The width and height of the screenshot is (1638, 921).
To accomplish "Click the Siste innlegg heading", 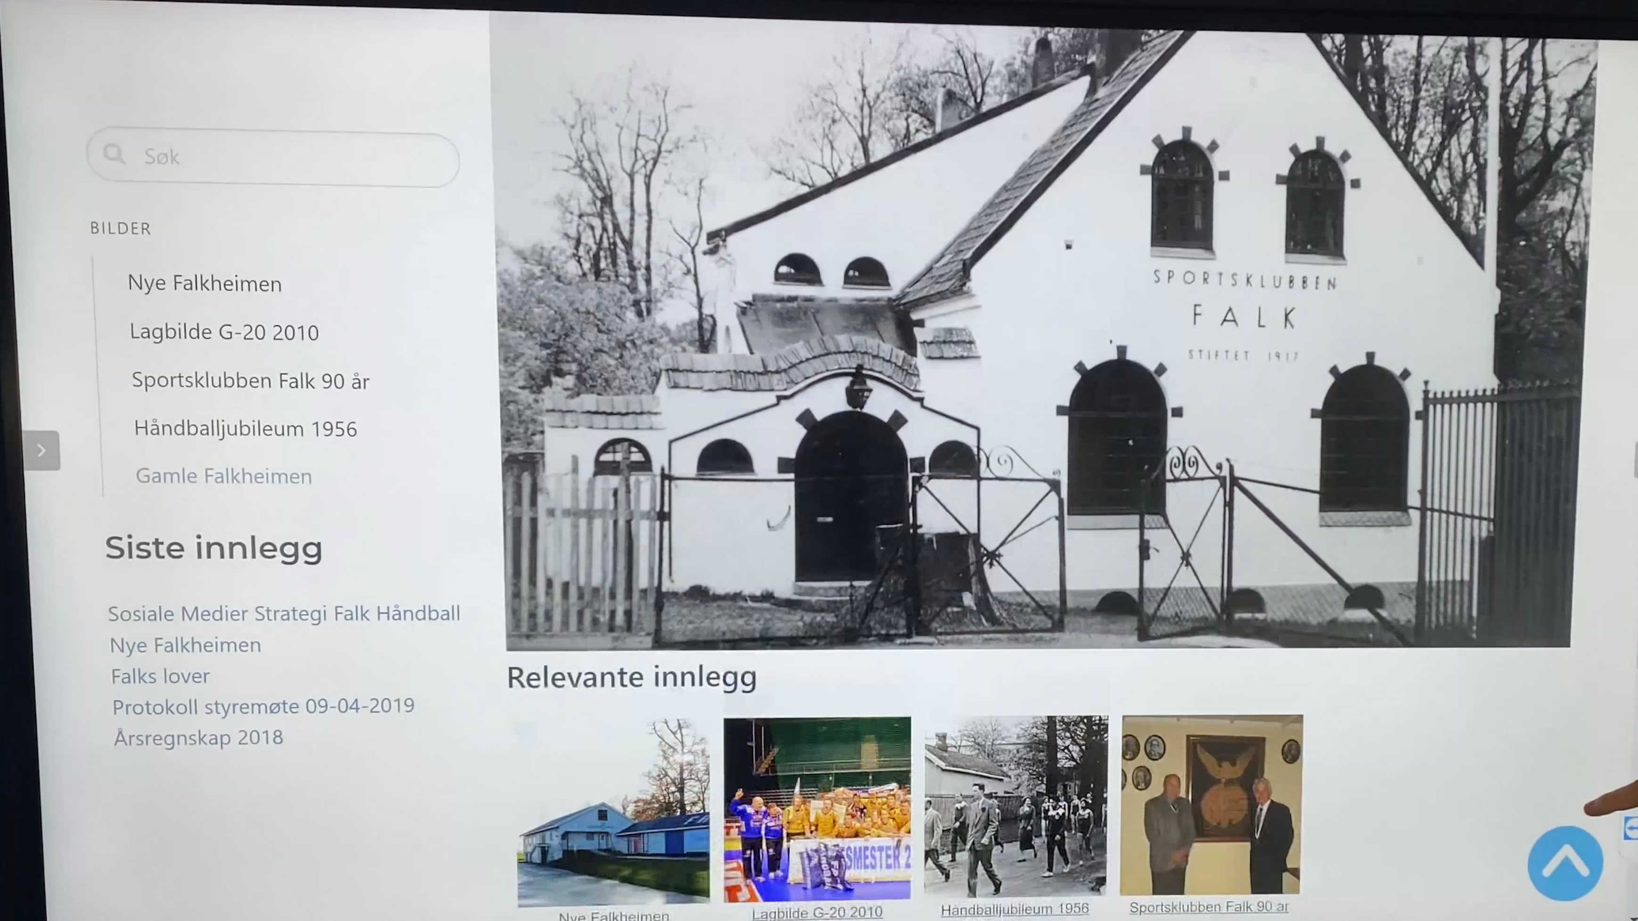I will click(x=214, y=548).
